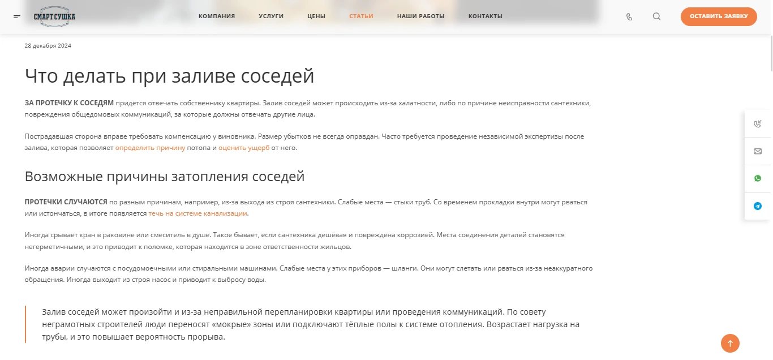This screenshot has width=773, height=360.
Task: Click envelope email icon in side panel
Action: point(758,151)
